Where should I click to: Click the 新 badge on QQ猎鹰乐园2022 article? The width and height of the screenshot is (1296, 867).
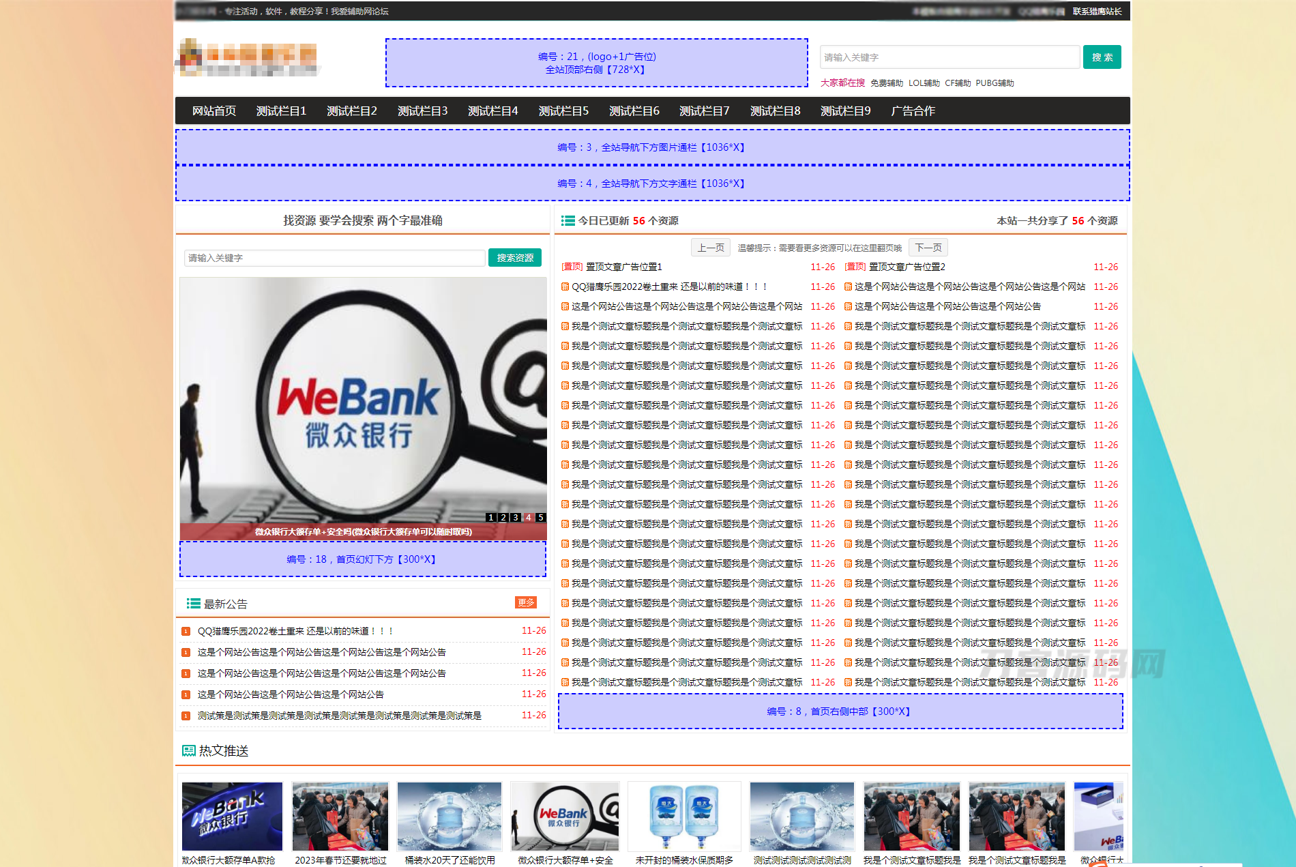(565, 286)
